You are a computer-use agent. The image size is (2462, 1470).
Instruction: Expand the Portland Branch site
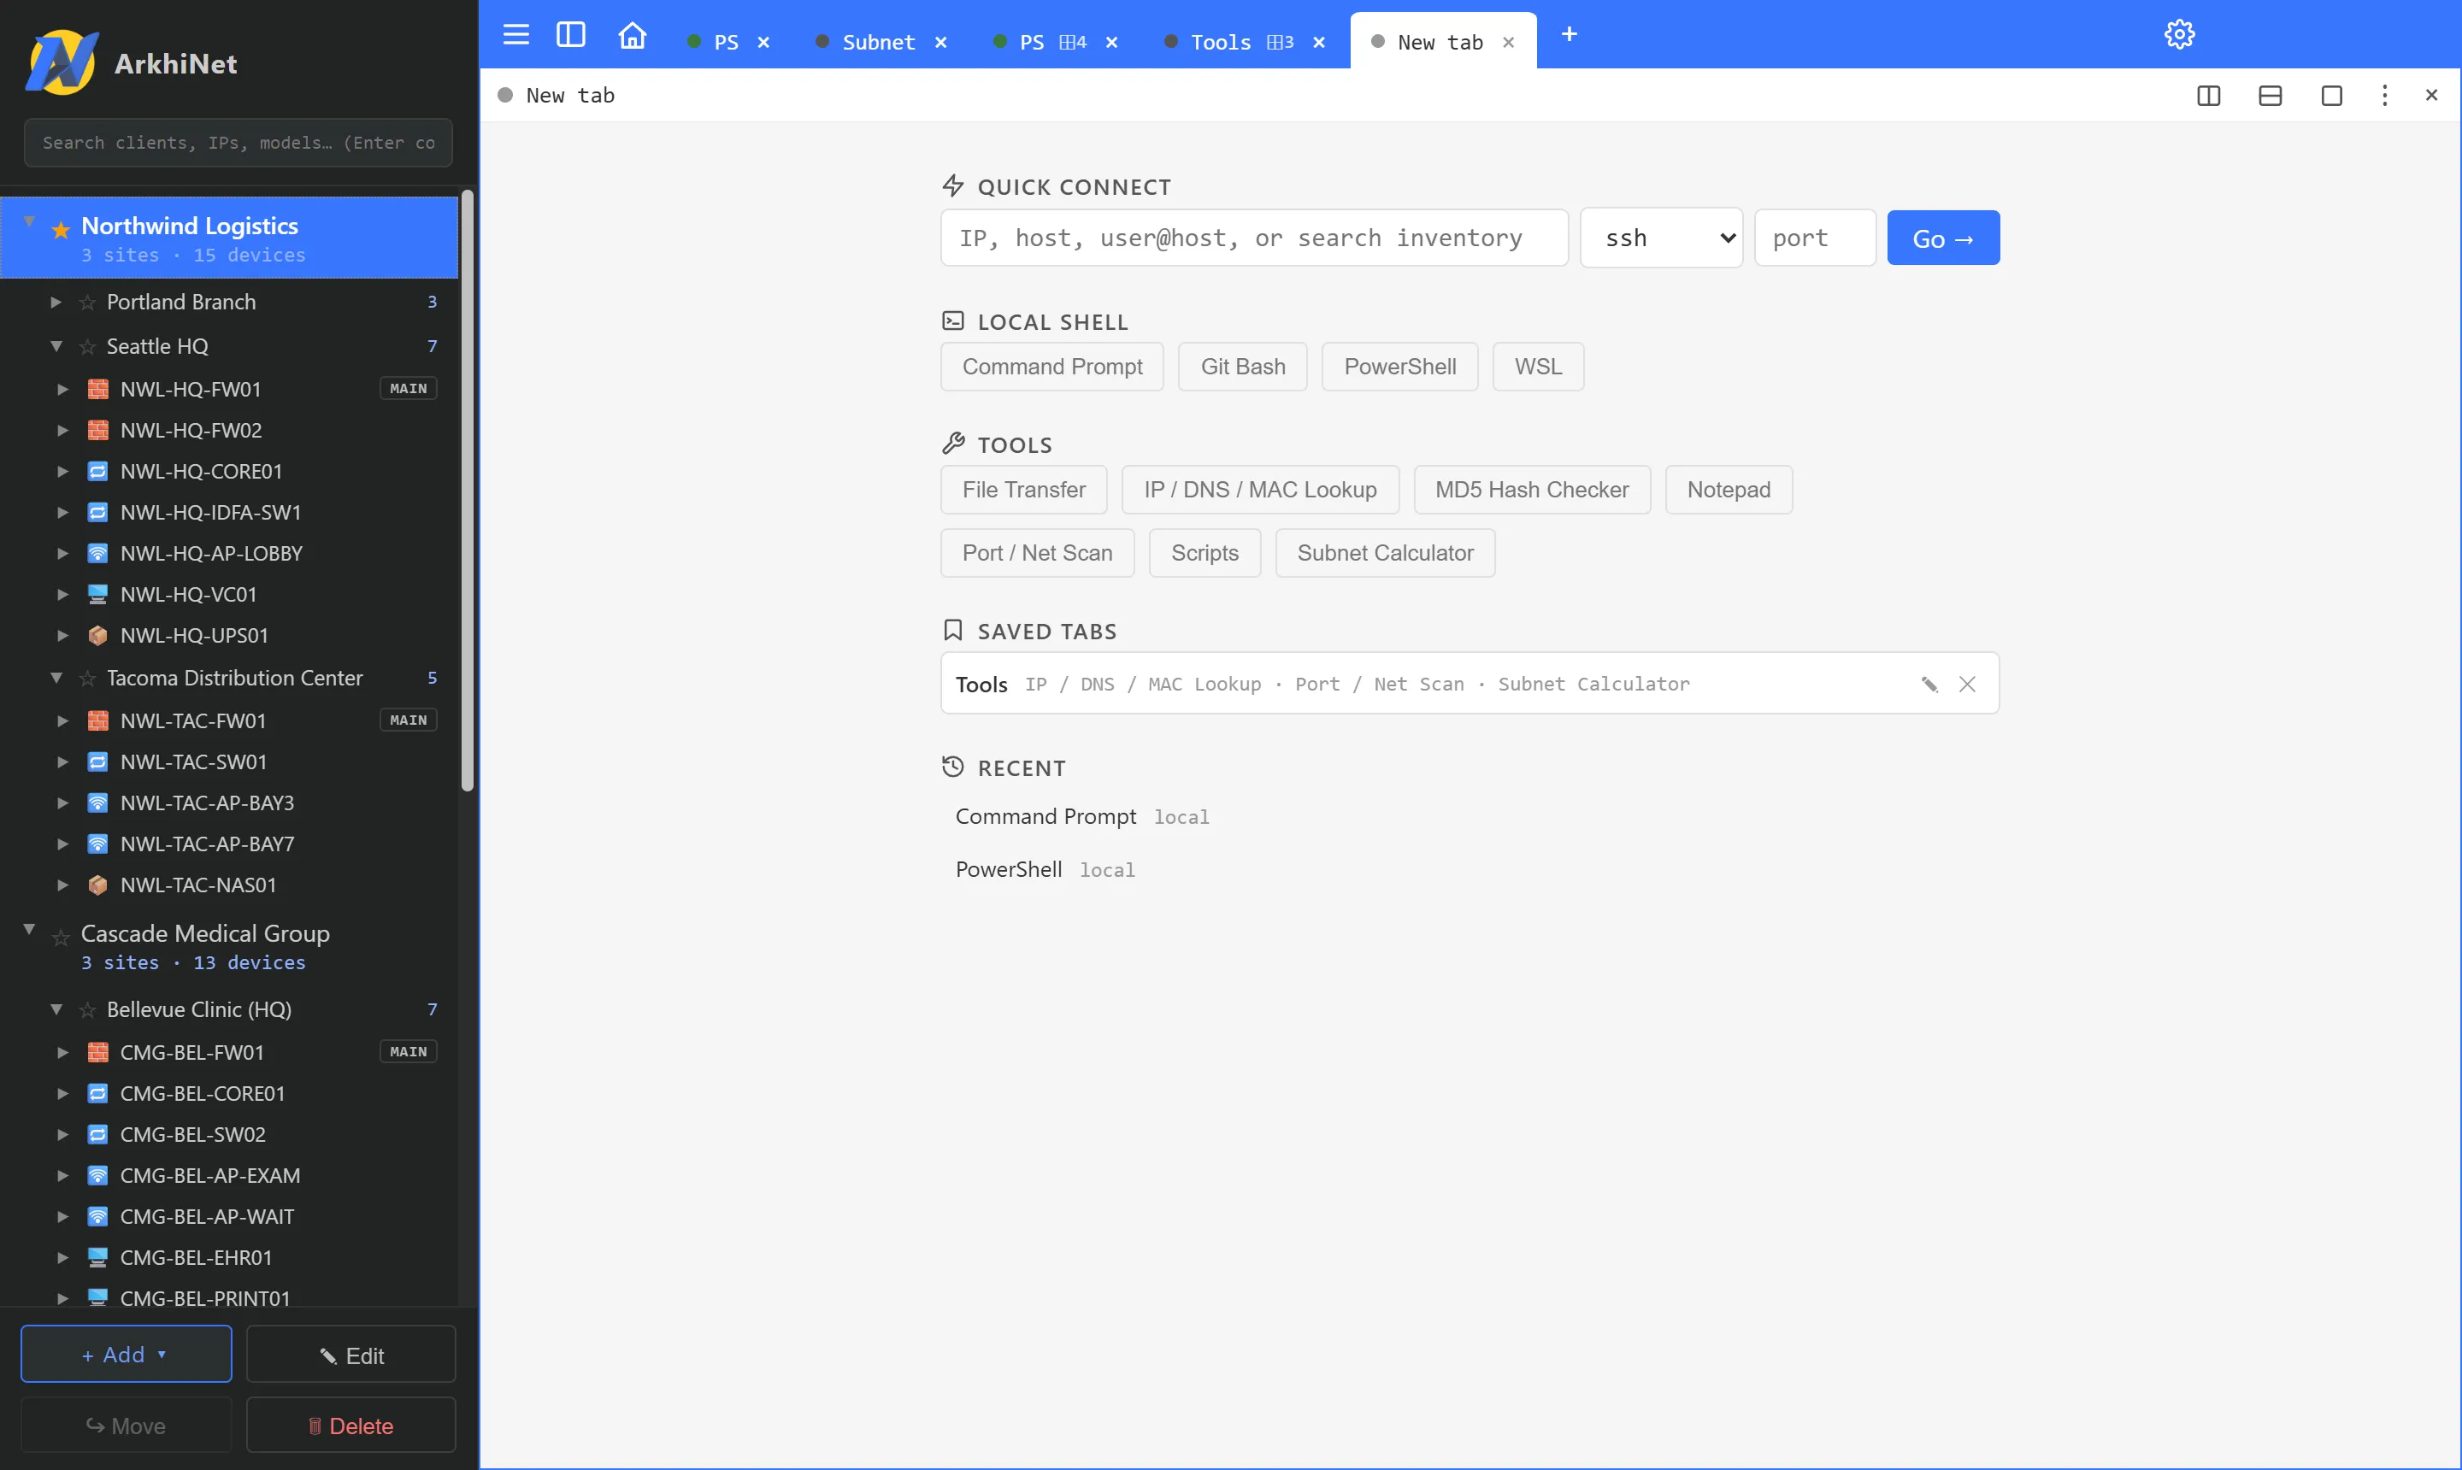(56, 303)
